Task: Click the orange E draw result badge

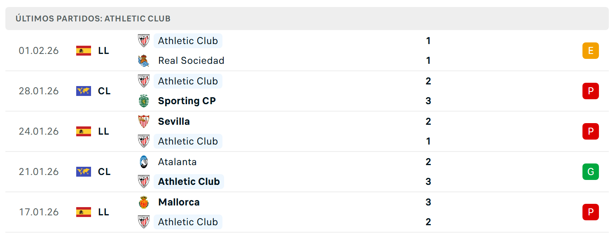Action: [590, 51]
